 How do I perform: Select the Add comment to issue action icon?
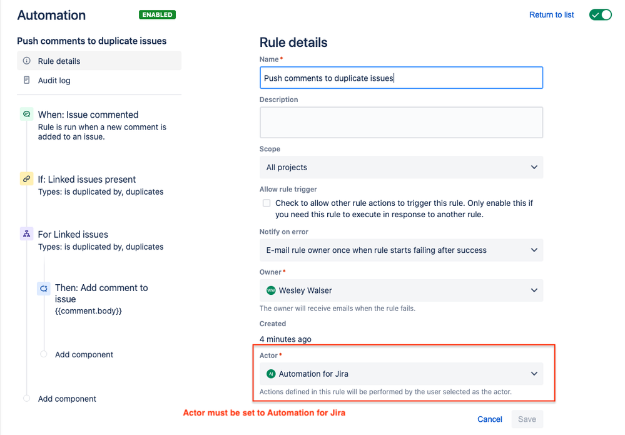pos(44,289)
